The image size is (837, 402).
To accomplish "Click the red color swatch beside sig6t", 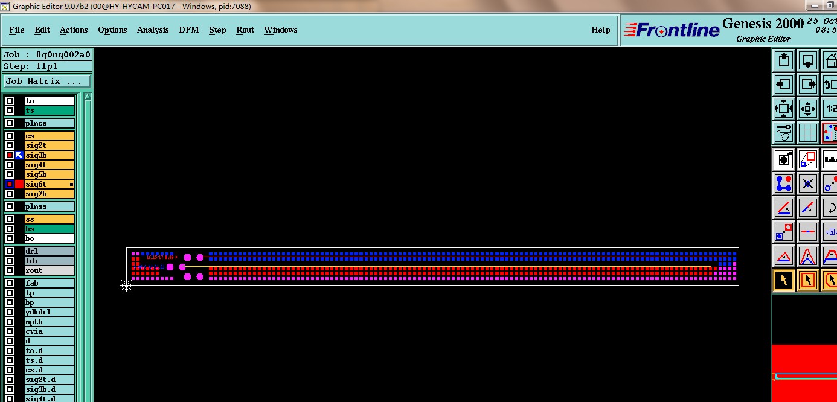I will point(19,184).
